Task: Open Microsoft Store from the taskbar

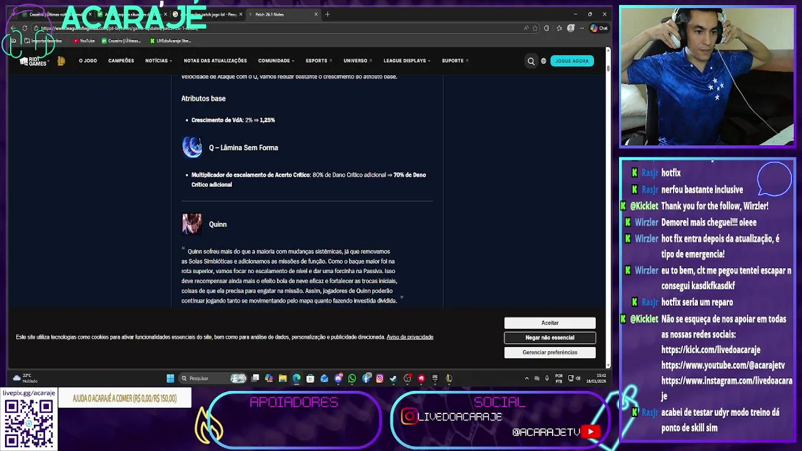Action: (x=310, y=378)
